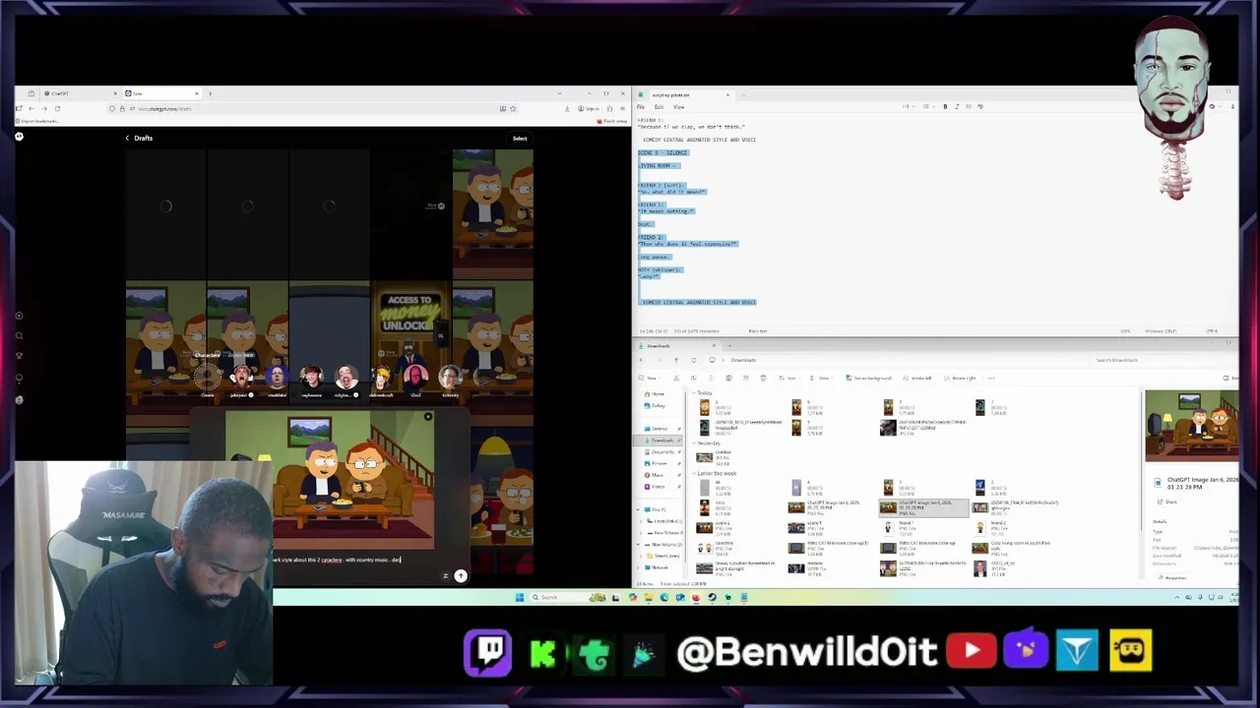Image resolution: width=1260 pixels, height=708 pixels.
Task: Submit the prompt with the up-arrow button
Action: [x=461, y=575]
